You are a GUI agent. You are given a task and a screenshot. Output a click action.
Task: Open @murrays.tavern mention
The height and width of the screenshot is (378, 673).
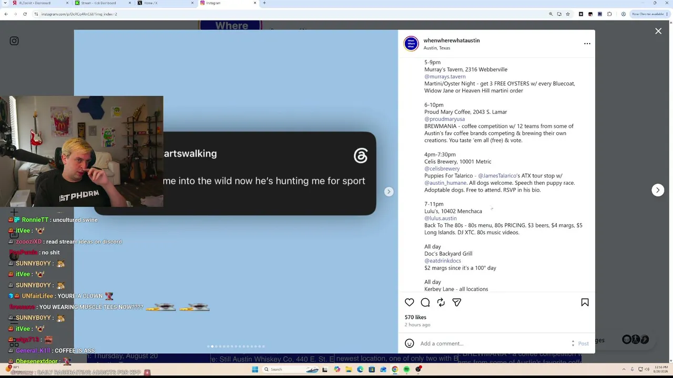[445, 77]
